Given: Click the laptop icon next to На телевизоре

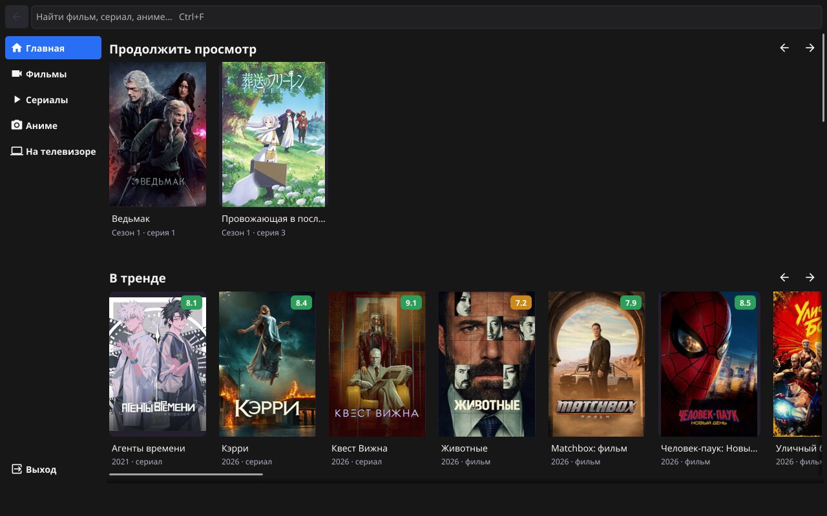Looking at the screenshot, I should (x=17, y=151).
